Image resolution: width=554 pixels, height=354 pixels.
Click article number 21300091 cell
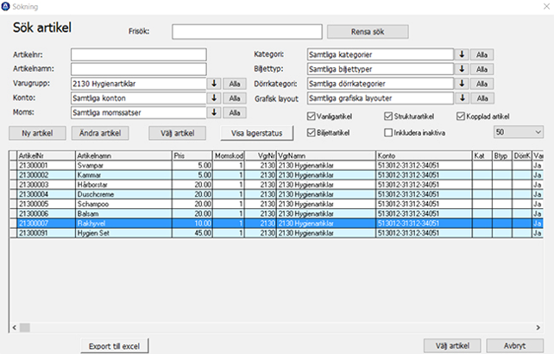(x=46, y=233)
